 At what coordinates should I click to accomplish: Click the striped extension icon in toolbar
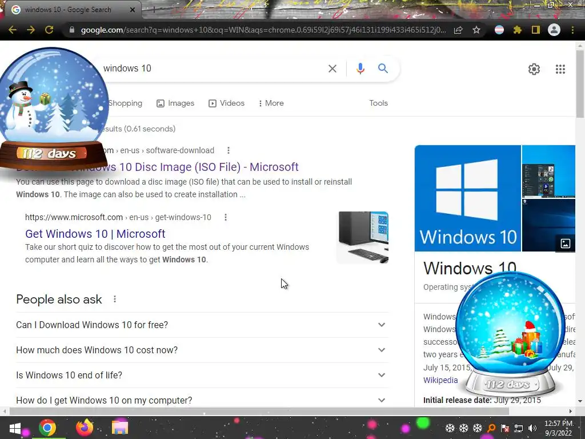[499, 30]
